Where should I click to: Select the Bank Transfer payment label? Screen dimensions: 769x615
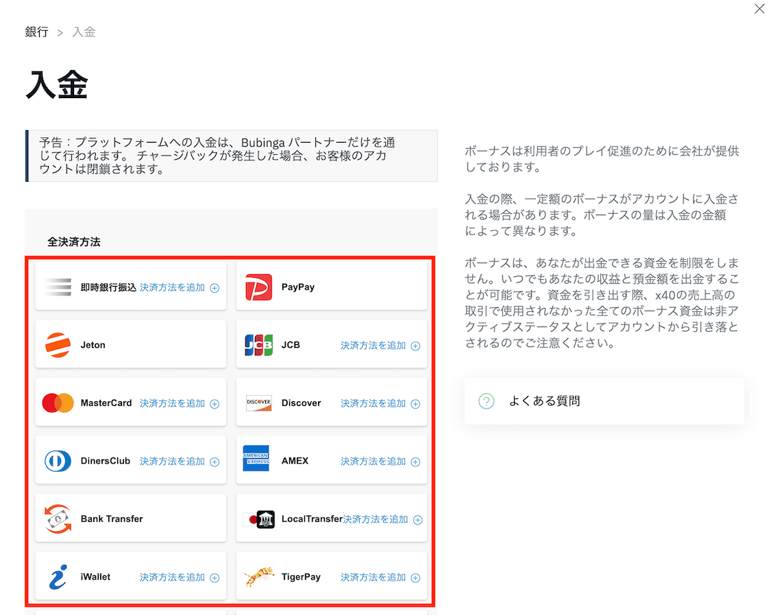112,519
